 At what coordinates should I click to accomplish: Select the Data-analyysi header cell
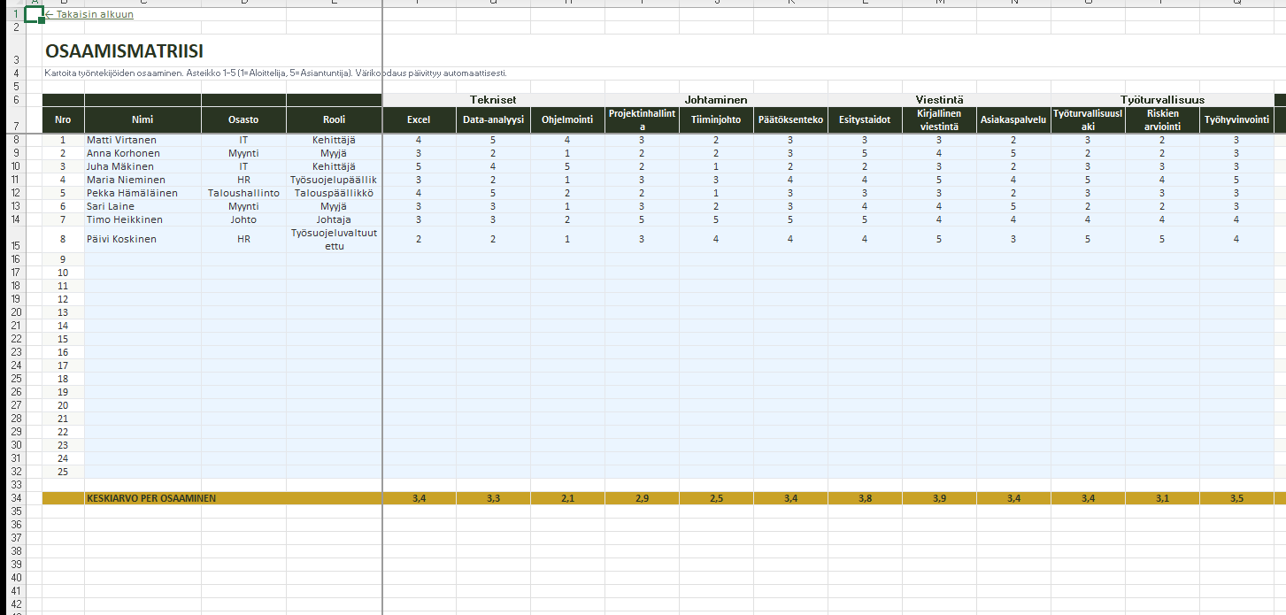(x=493, y=119)
